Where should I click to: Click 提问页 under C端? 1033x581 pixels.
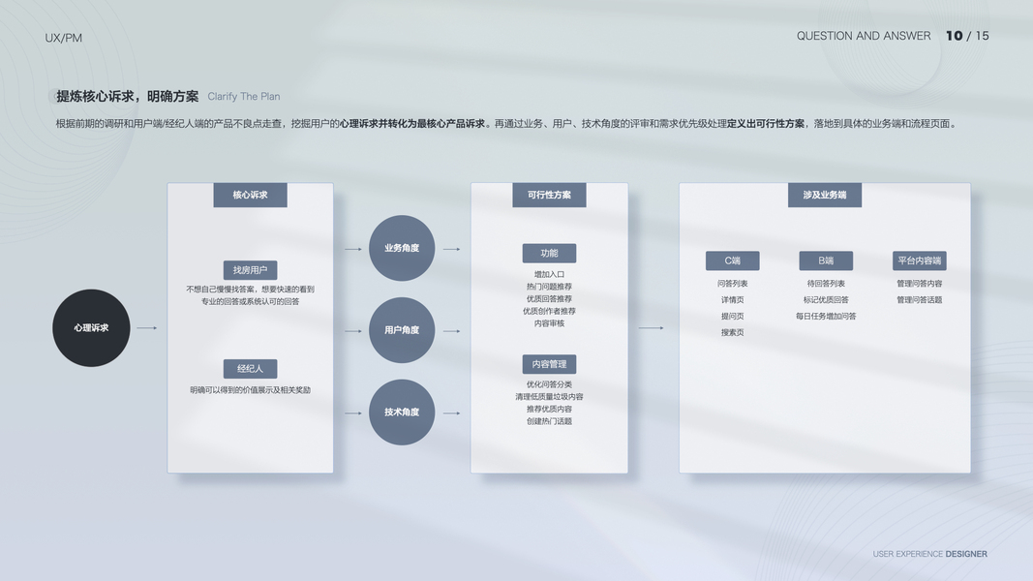click(x=733, y=317)
